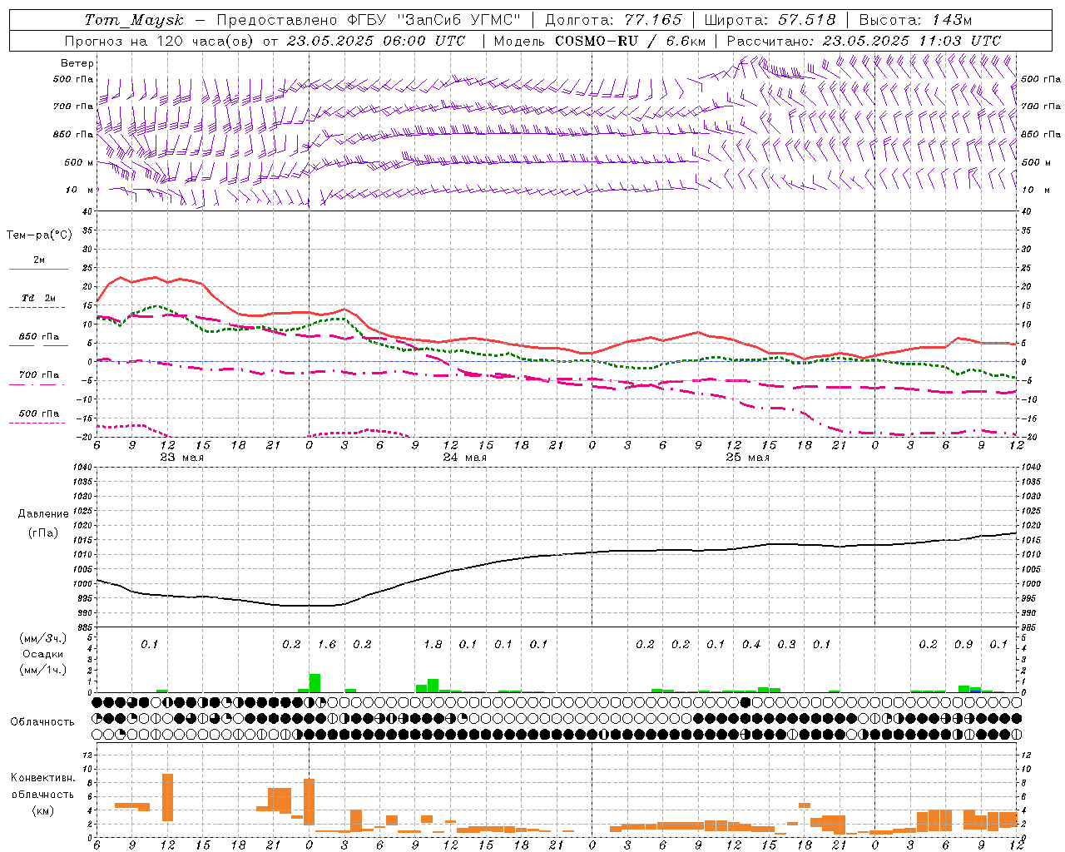This screenshot has height=852, width=1065.
Task: Click the 24 мая date label
Action: click(464, 458)
